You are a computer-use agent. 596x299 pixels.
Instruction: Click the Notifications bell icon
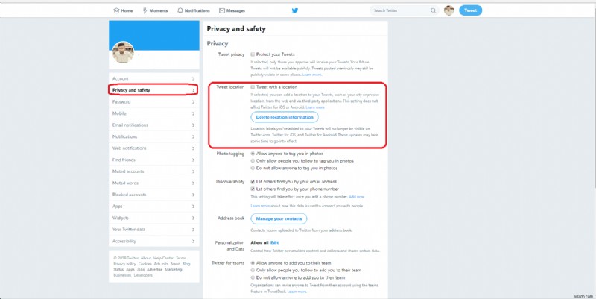click(x=180, y=11)
